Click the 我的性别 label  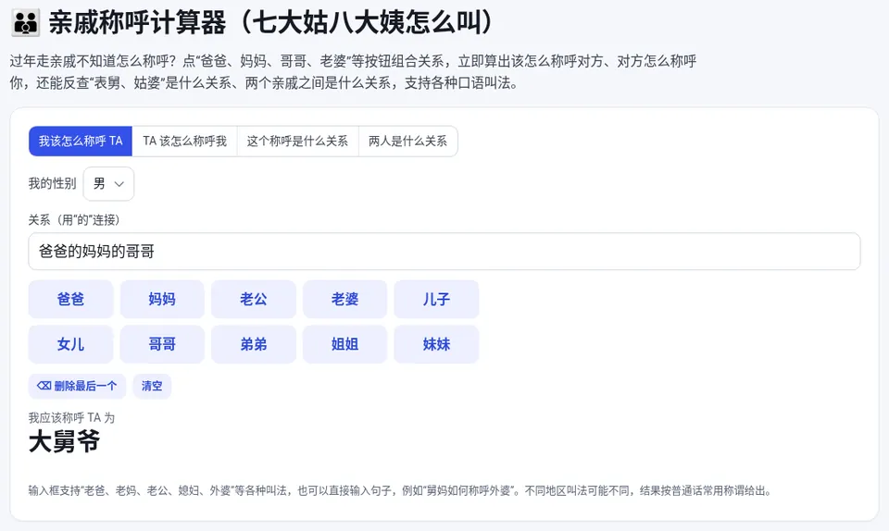coord(52,183)
